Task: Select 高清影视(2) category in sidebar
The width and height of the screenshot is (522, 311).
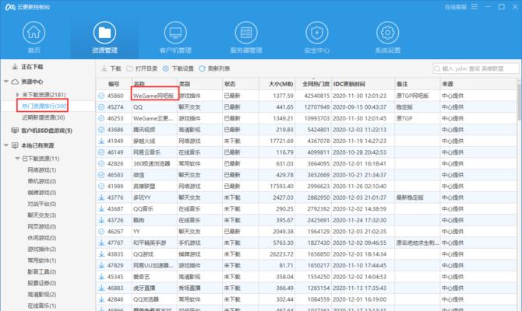Action: coord(42,294)
